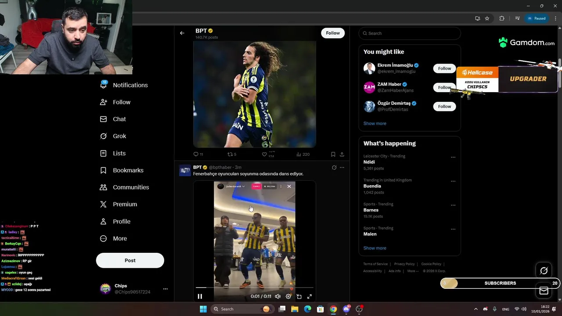Screen dimensions: 562x316
Task: Click Show more under You might like
Action: [375, 123]
